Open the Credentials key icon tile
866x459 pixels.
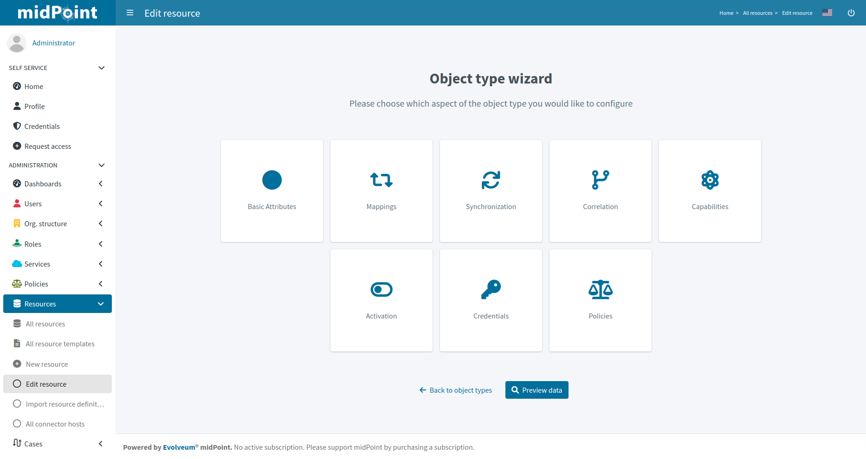[491, 289]
